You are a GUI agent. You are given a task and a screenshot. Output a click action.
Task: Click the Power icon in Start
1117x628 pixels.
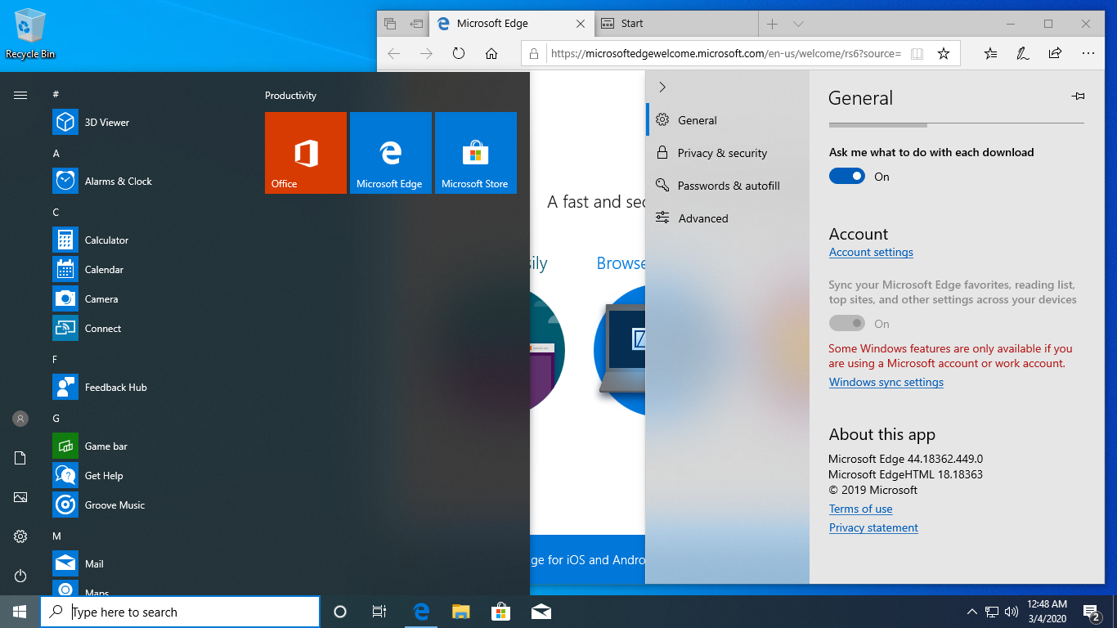[20, 576]
